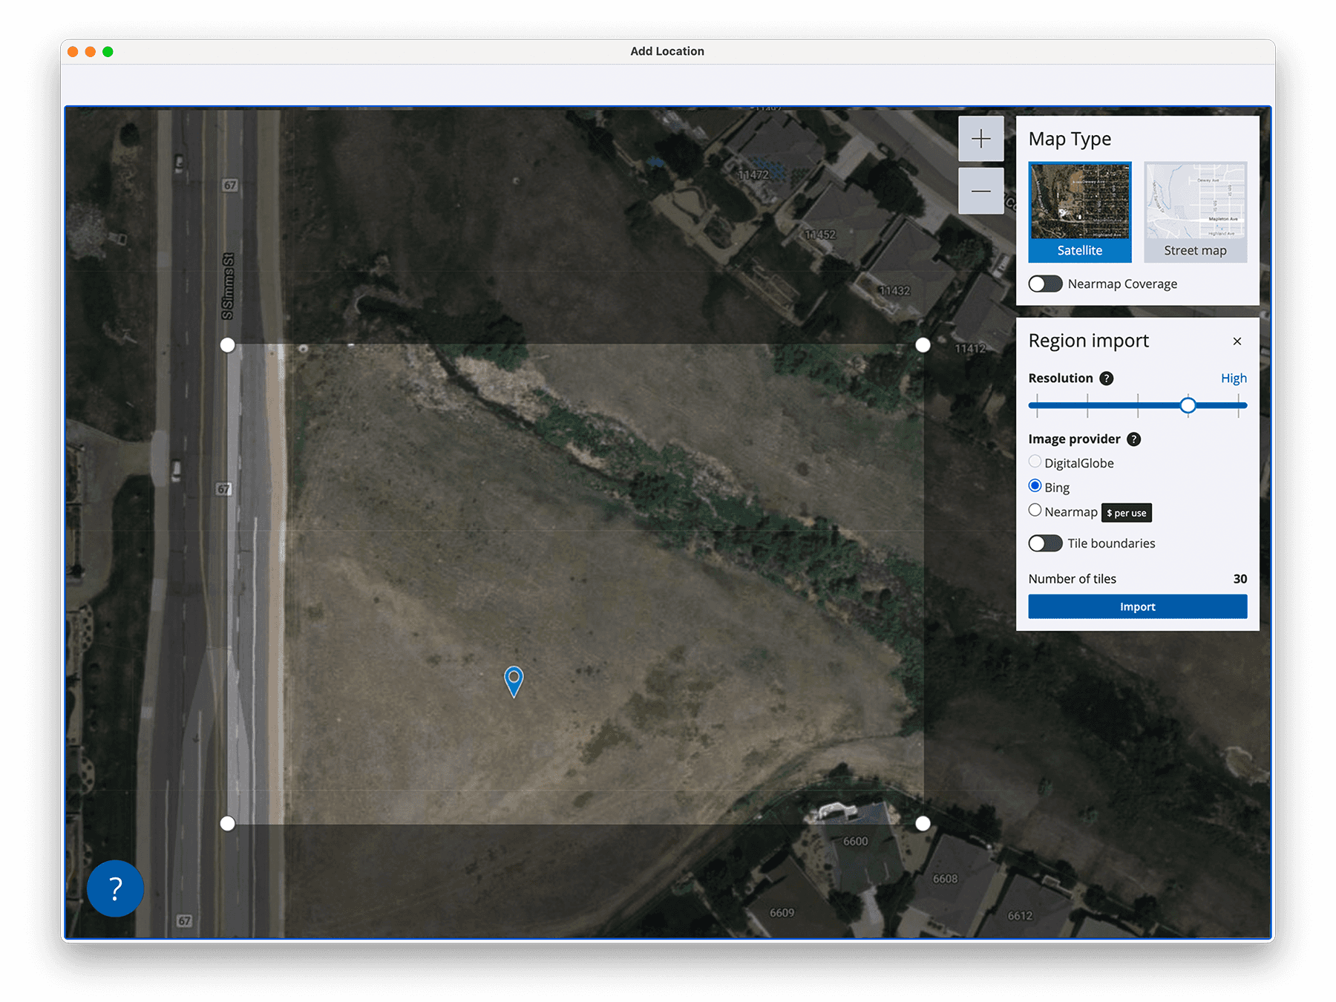Click the blue location pin marker
Viewport: 1336px width, 1002px height.
514,679
